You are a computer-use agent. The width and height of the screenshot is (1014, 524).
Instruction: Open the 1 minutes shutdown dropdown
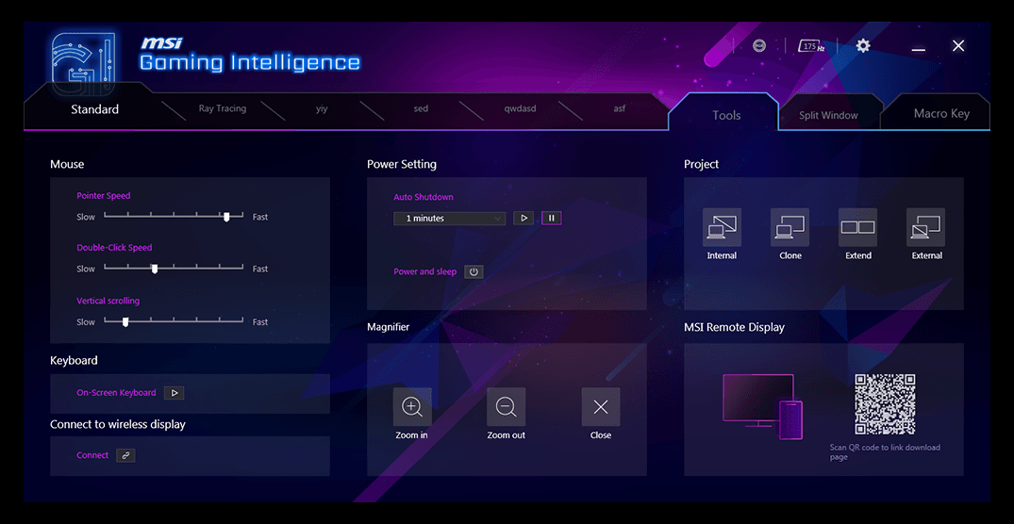point(449,219)
